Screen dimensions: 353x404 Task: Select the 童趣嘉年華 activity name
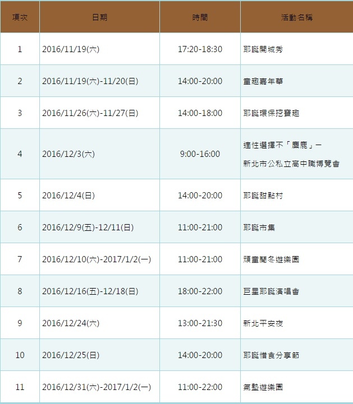point(263,81)
